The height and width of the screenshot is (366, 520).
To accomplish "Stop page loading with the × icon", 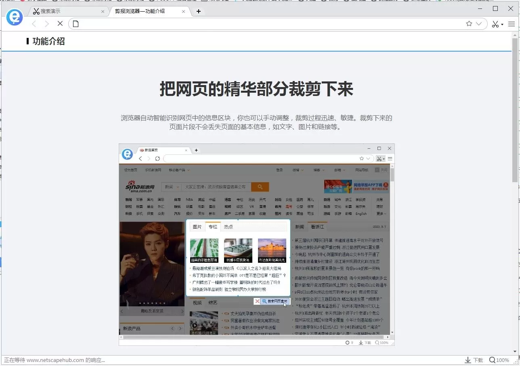I will click(x=60, y=24).
